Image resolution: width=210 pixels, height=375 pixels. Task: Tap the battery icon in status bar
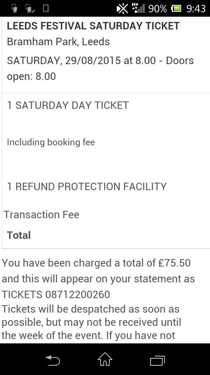176,9
